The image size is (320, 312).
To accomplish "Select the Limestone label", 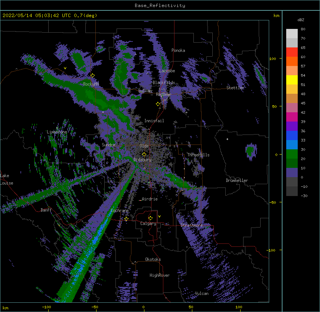I will [x=57, y=132].
